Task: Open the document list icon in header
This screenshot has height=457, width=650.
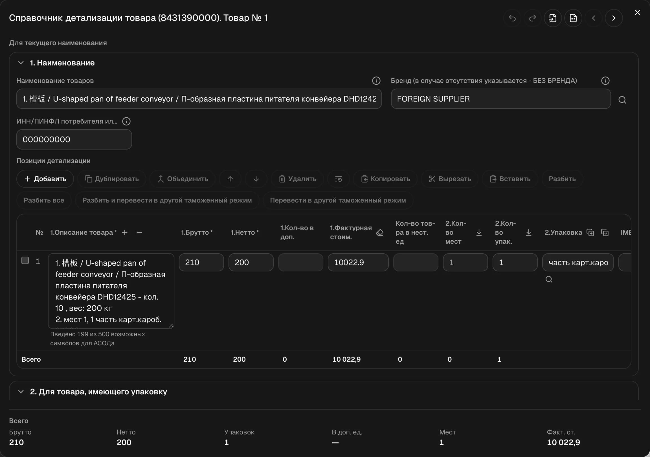Action: [573, 18]
